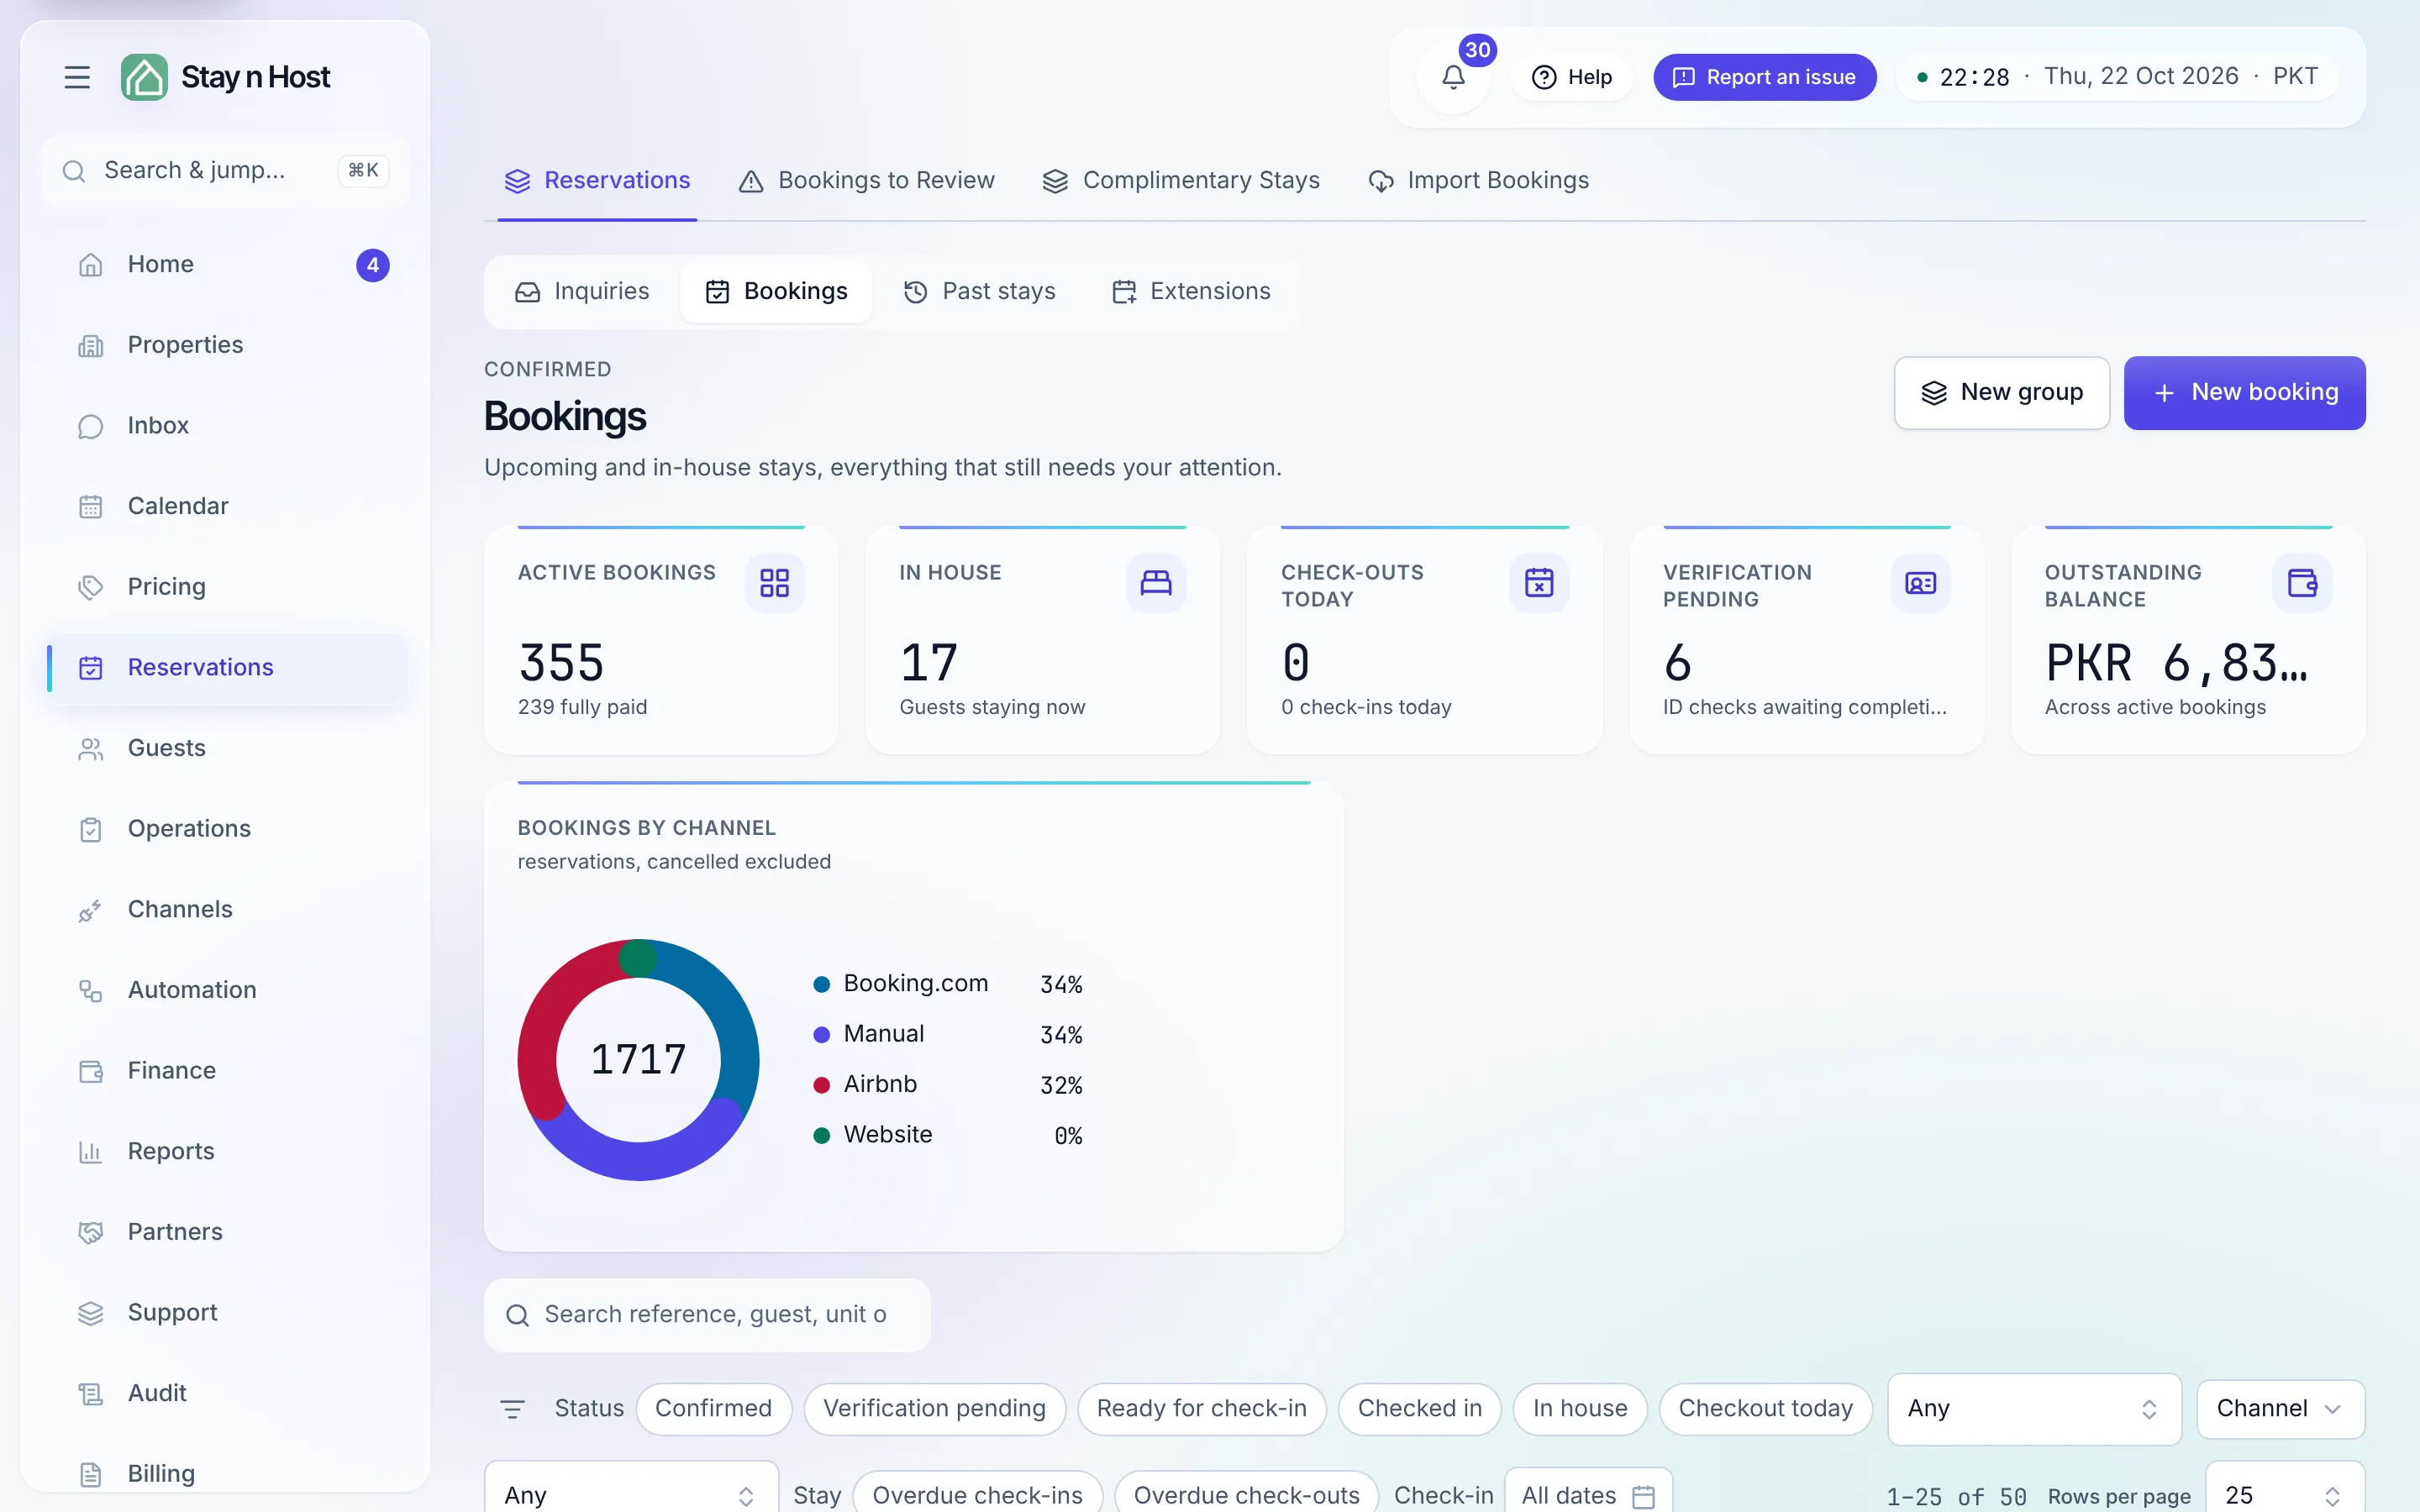Open Pricing in the sidebar

[226, 587]
